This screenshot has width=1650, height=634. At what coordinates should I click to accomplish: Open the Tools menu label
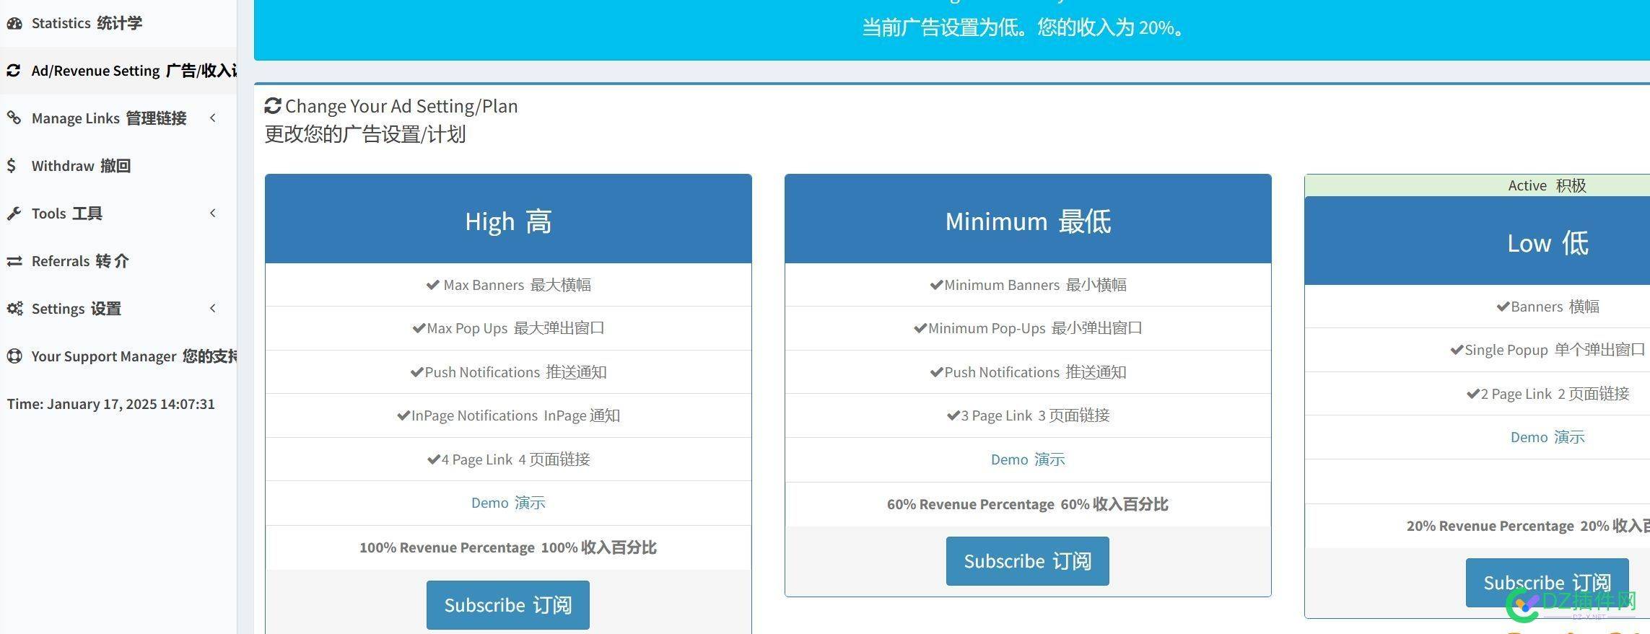point(67,213)
